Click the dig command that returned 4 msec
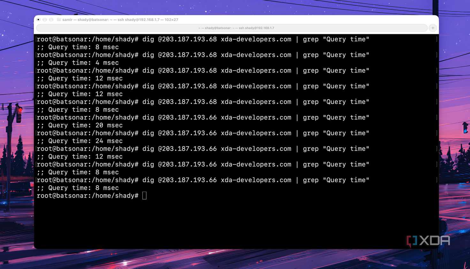This screenshot has width=470, height=269. coord(256,55)
